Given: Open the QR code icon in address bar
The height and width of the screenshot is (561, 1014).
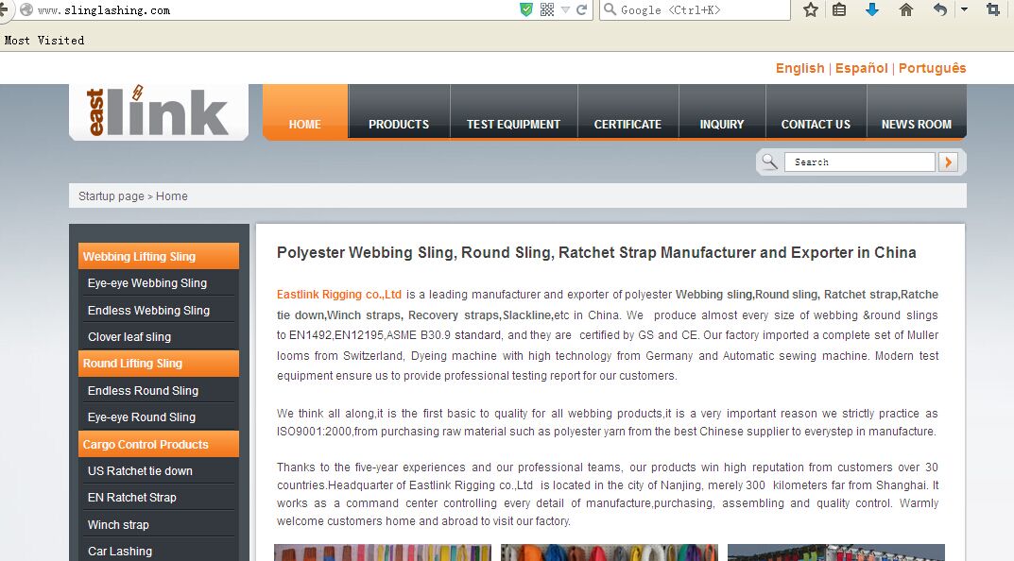Looking at the screenshot, I should click(547, 9).
